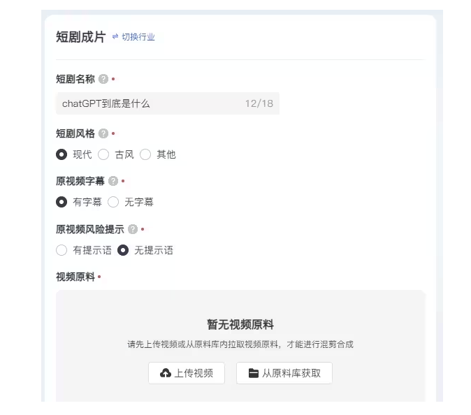Click the 从原料库获取 button
This screenshot has width=471, height=415.
pos(284,373)
